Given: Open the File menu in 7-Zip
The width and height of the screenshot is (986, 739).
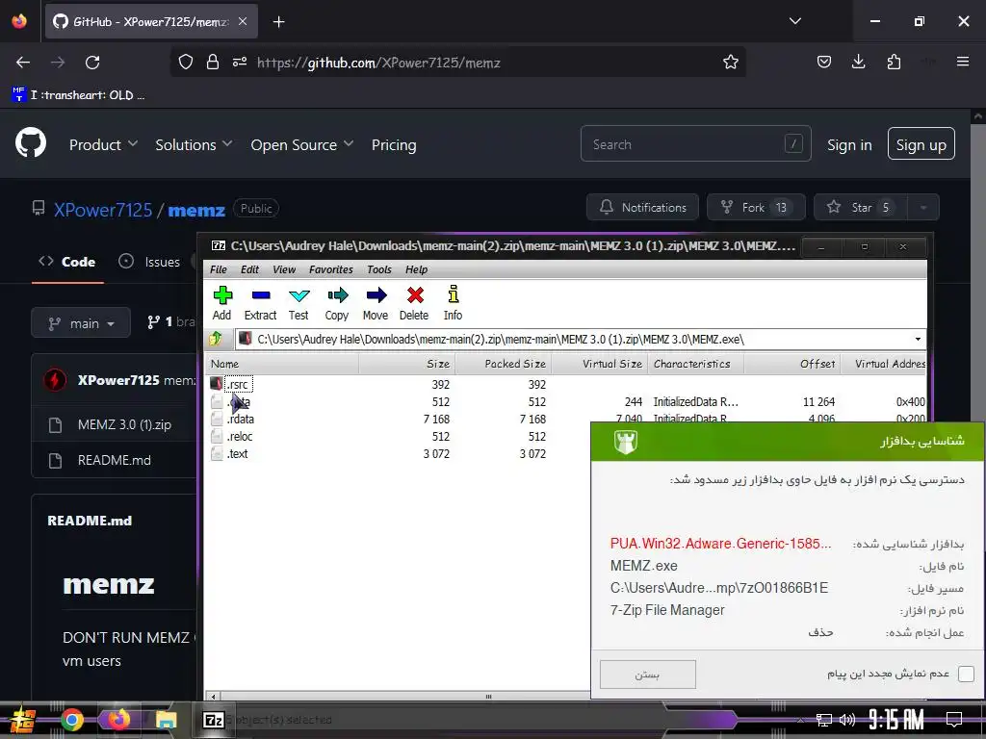Looking at the screenshot, I should [x=219, y=269].
